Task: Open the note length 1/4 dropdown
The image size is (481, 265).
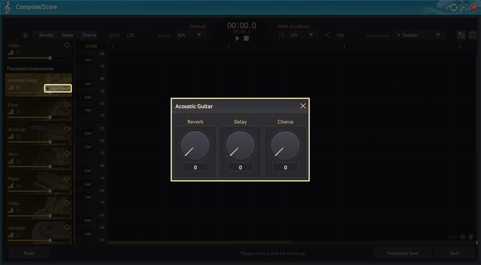Action: click(302, 35)
